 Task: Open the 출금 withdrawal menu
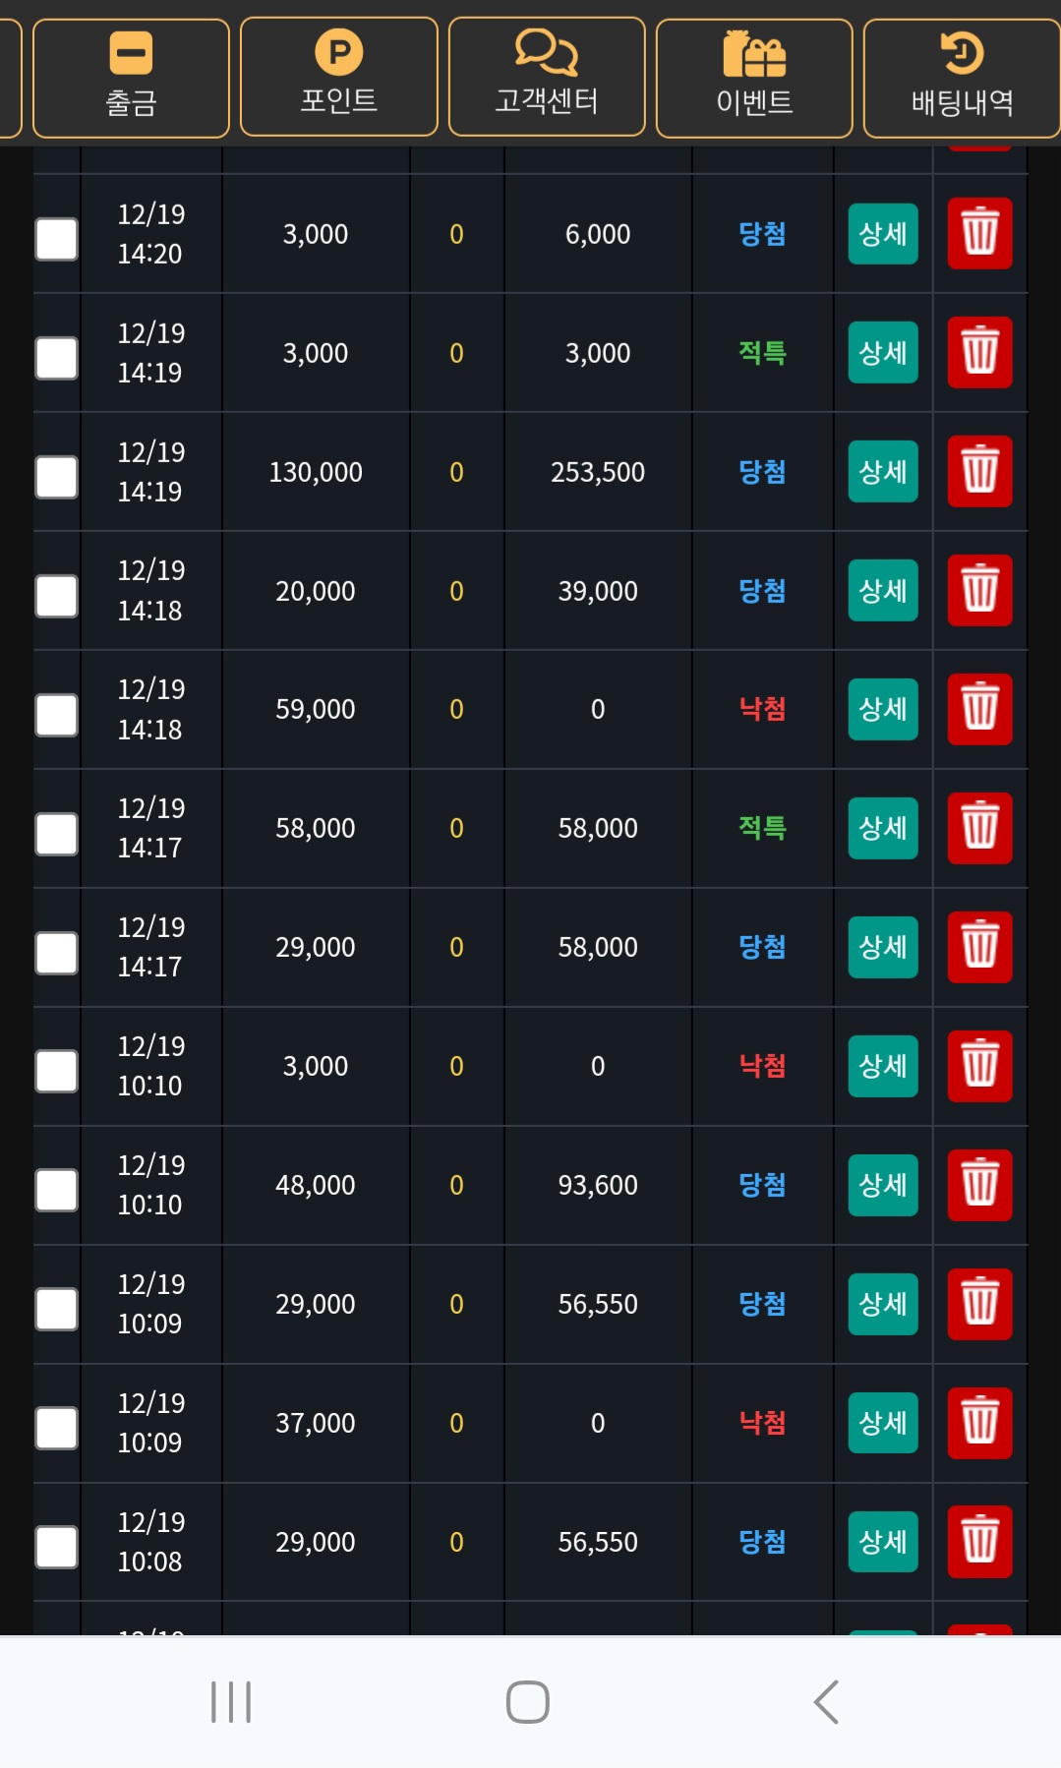[131, 78]
